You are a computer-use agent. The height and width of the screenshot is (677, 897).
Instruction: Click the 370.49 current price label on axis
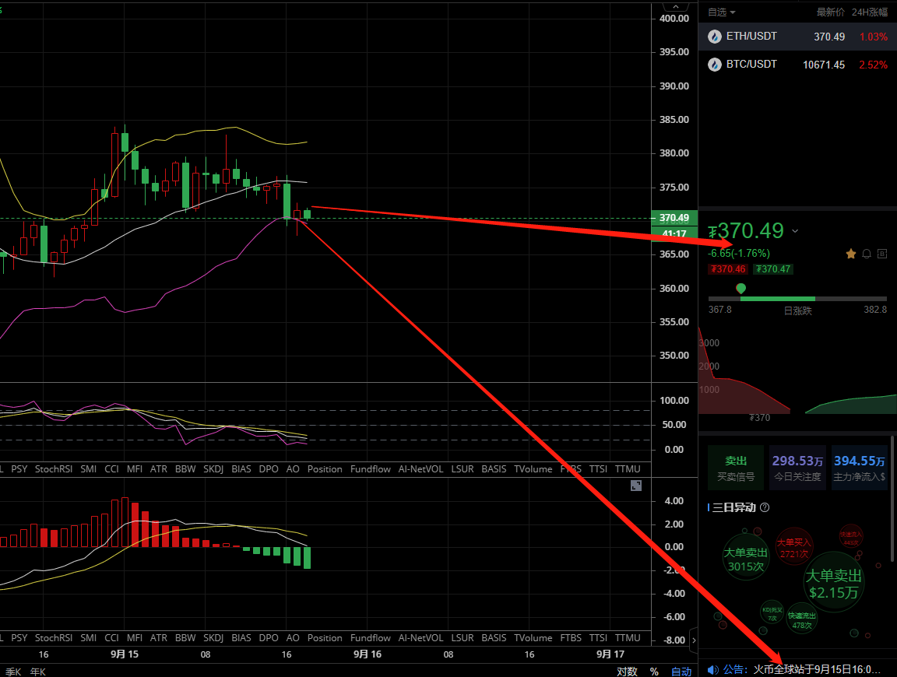674,218
